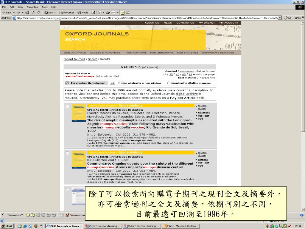
Task: Click the Insert discussion about document icon
Action: [x=33, y=215]
